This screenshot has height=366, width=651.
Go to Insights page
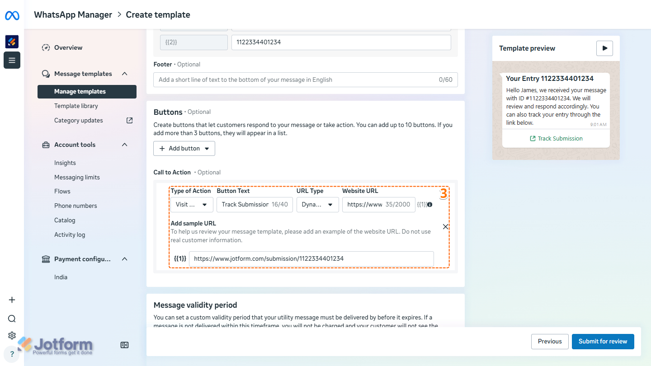(65, 163)
